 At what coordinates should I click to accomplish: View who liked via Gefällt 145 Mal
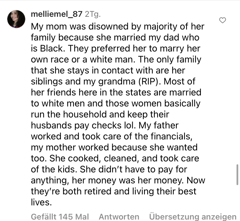(60, 217)
